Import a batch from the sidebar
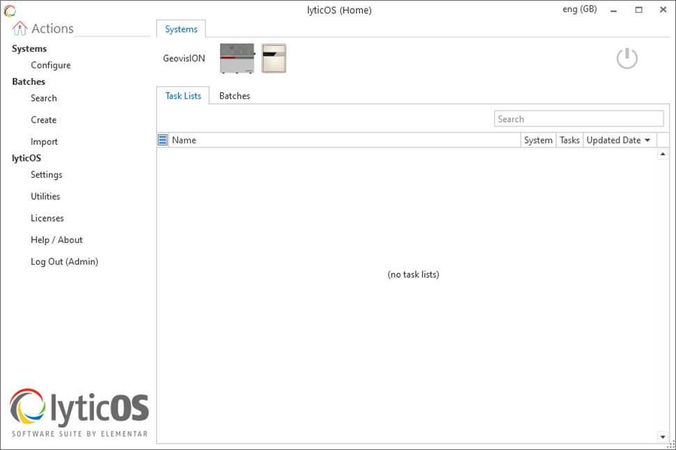 pos(44,141)
